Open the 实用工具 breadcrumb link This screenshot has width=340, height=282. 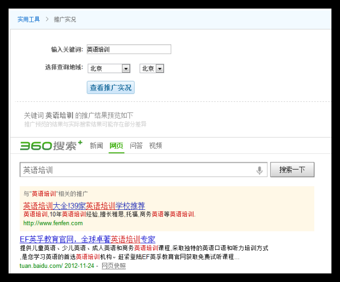point(29,20)
